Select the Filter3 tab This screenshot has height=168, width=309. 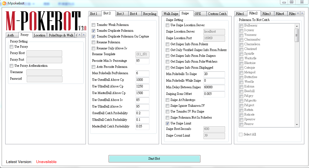(266, 14)
